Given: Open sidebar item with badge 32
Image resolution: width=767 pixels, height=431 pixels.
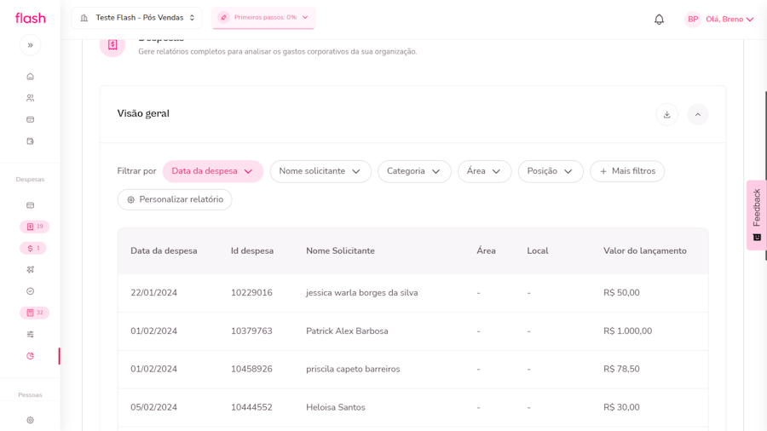Looking at the screenshot, I should click(x=34, y=313).
